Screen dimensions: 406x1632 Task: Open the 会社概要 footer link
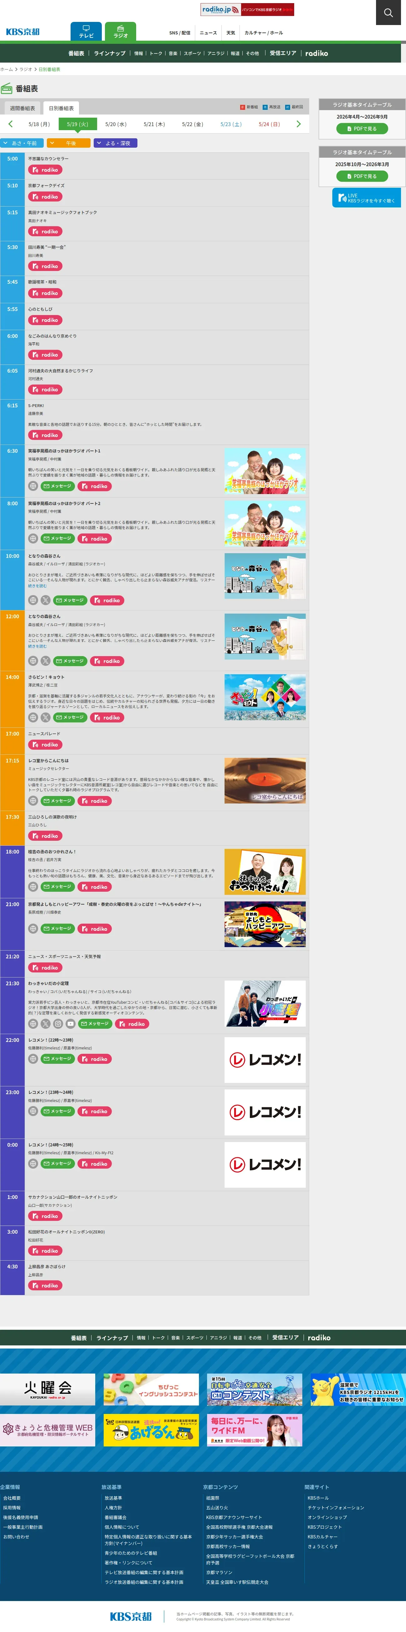pos(12,1498)
